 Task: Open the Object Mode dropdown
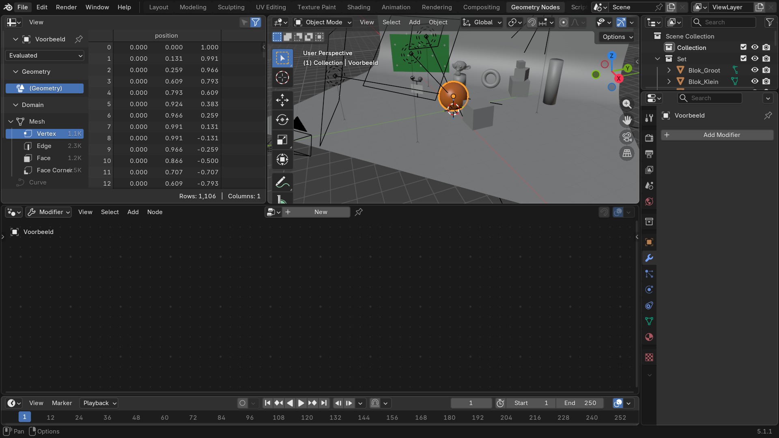click(323, 22)
